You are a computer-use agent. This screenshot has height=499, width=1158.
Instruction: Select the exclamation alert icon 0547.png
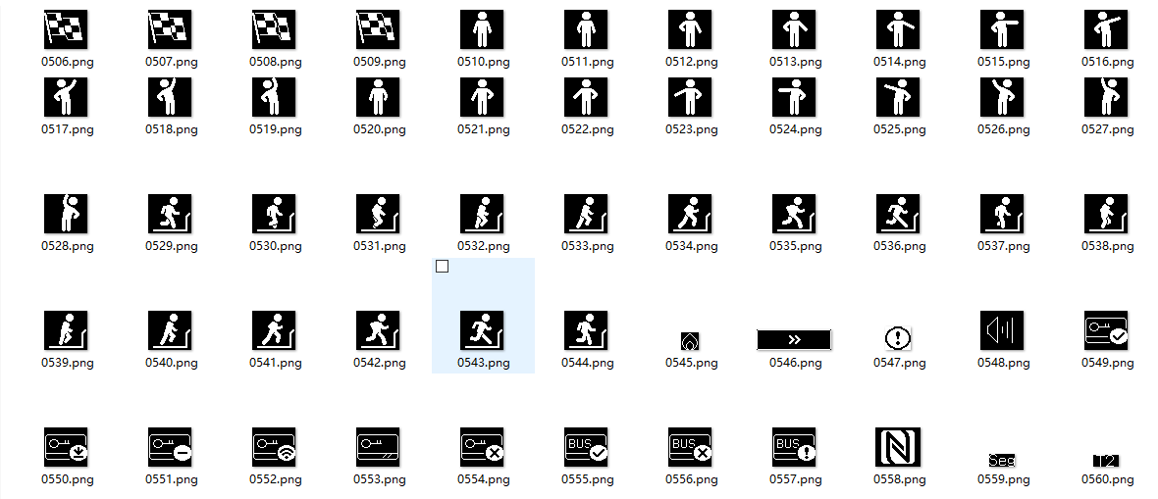point(898,338)
